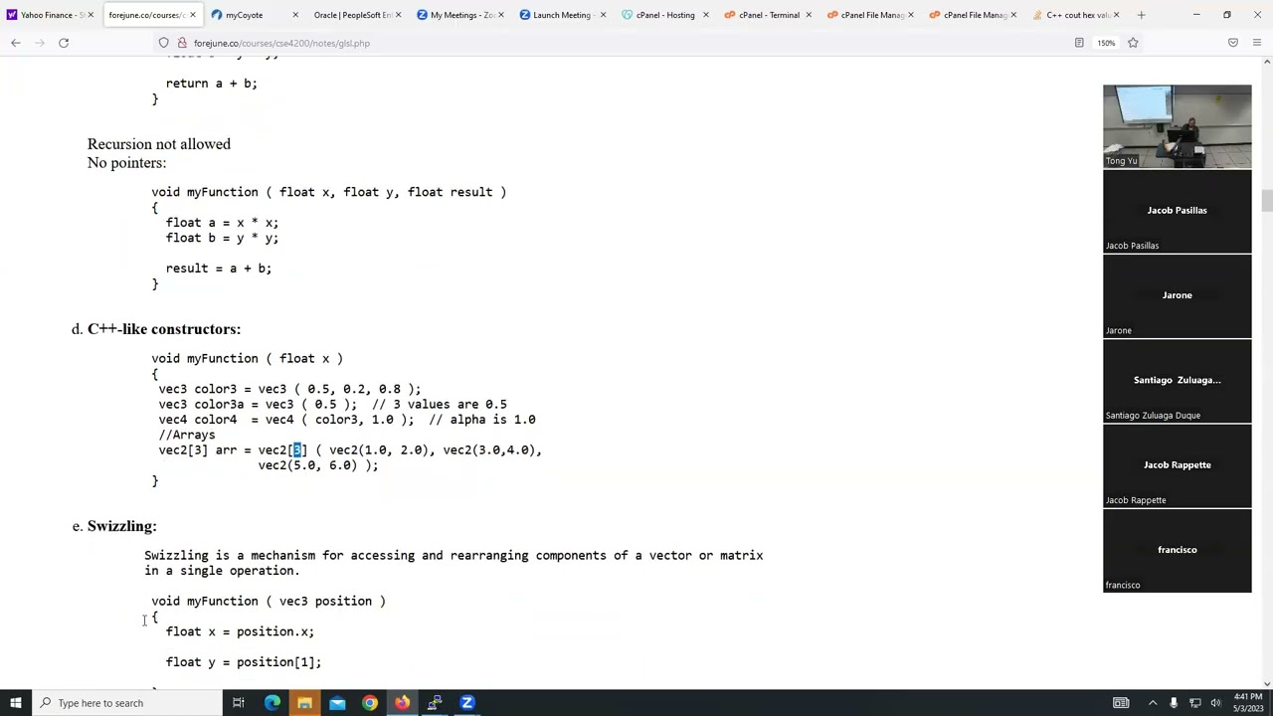Viewport: 1273px width, 716px height.
Task: Close the myCoyote tab
Action: (x=295, y=15)
